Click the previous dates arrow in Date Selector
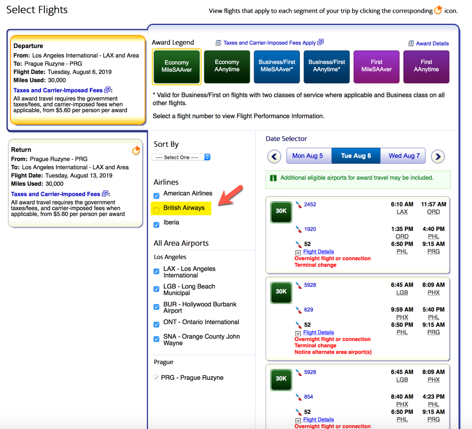472x429 pixels. [274, 156]
